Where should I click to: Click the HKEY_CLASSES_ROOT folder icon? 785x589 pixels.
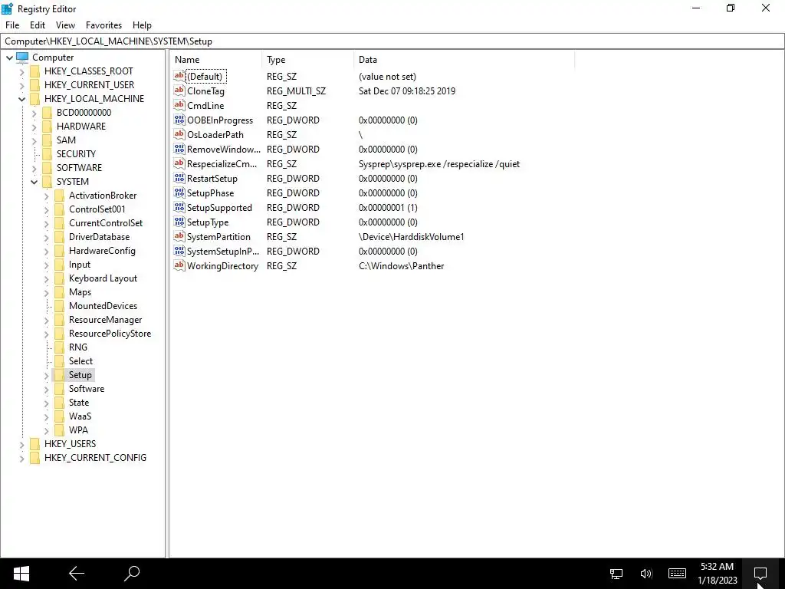(34, 71)
